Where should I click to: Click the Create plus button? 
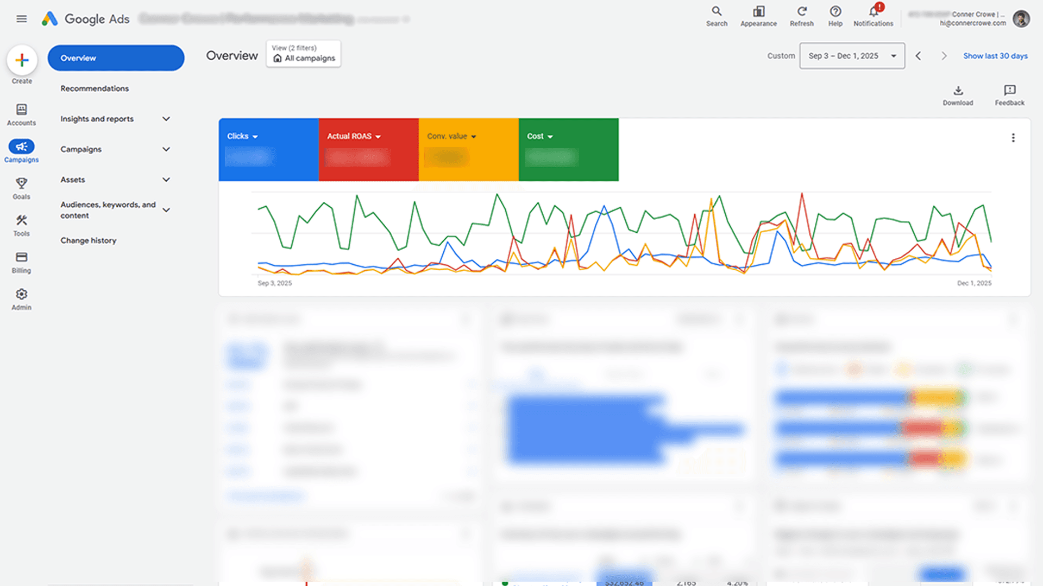pos(22,60)
